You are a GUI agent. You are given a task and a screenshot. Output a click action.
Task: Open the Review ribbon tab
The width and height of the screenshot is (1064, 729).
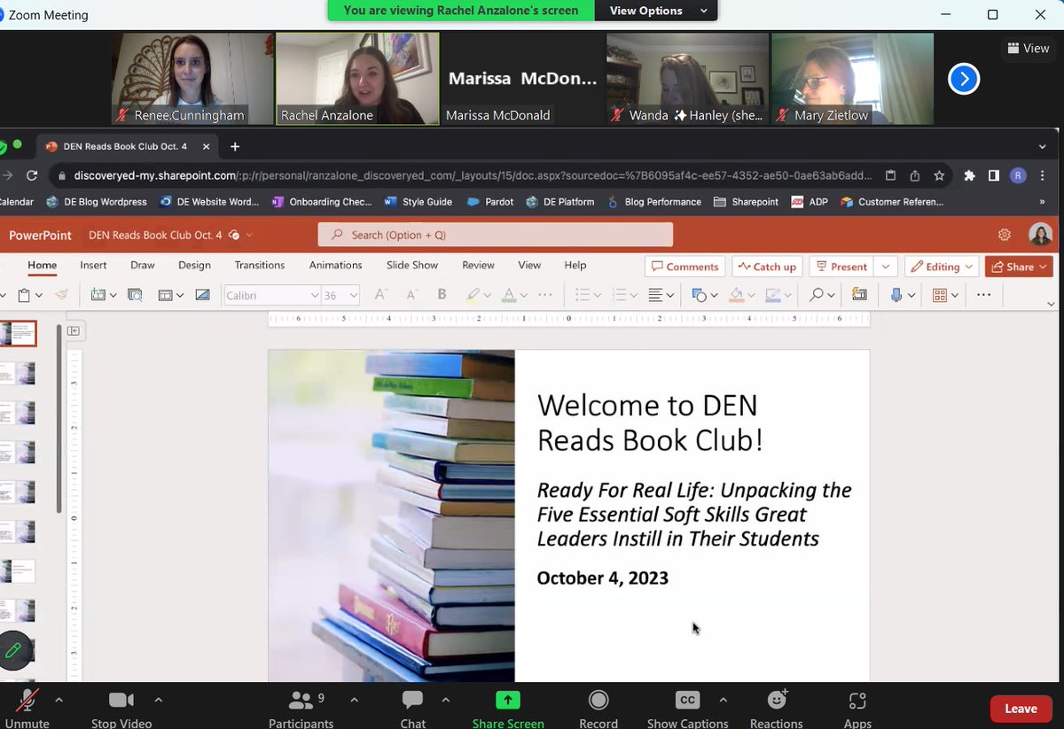pos(478,265)
